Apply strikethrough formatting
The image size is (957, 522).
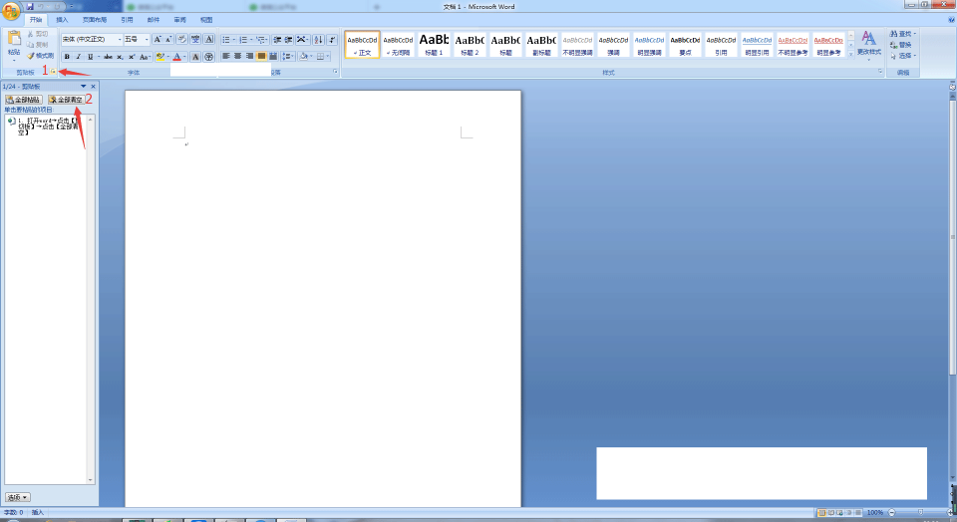(x=108, y=57)
